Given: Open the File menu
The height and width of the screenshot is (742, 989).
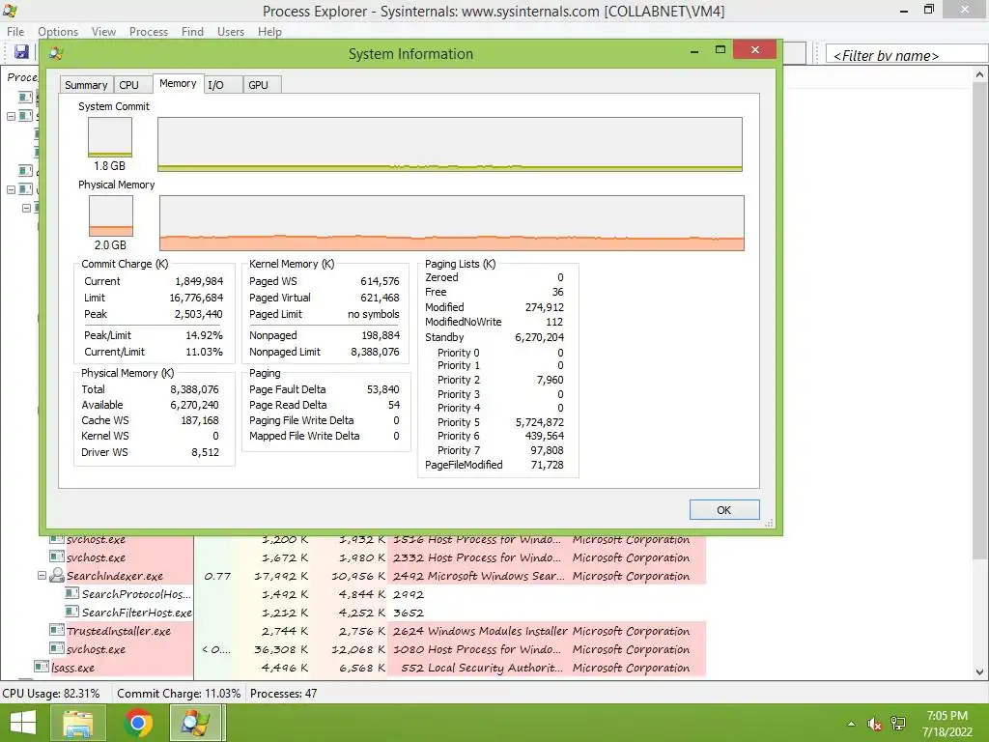Looking at the screenshot, I should (15, 32).
